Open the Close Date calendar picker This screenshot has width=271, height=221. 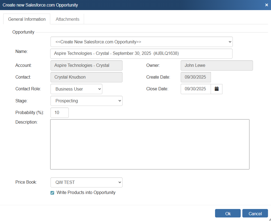coord(217,89)
